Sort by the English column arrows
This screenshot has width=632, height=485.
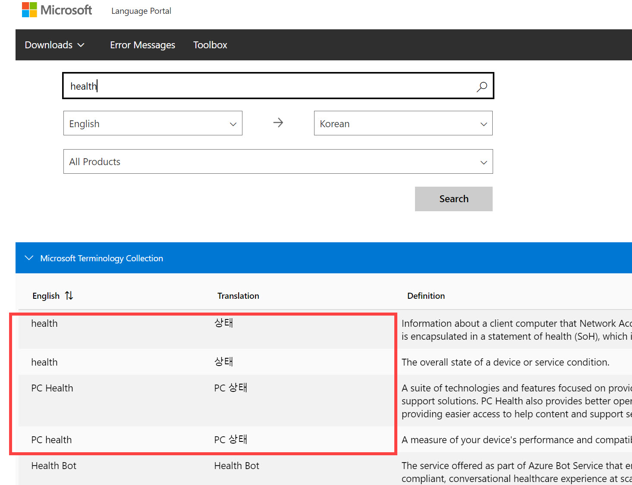(x=69, y=296)
